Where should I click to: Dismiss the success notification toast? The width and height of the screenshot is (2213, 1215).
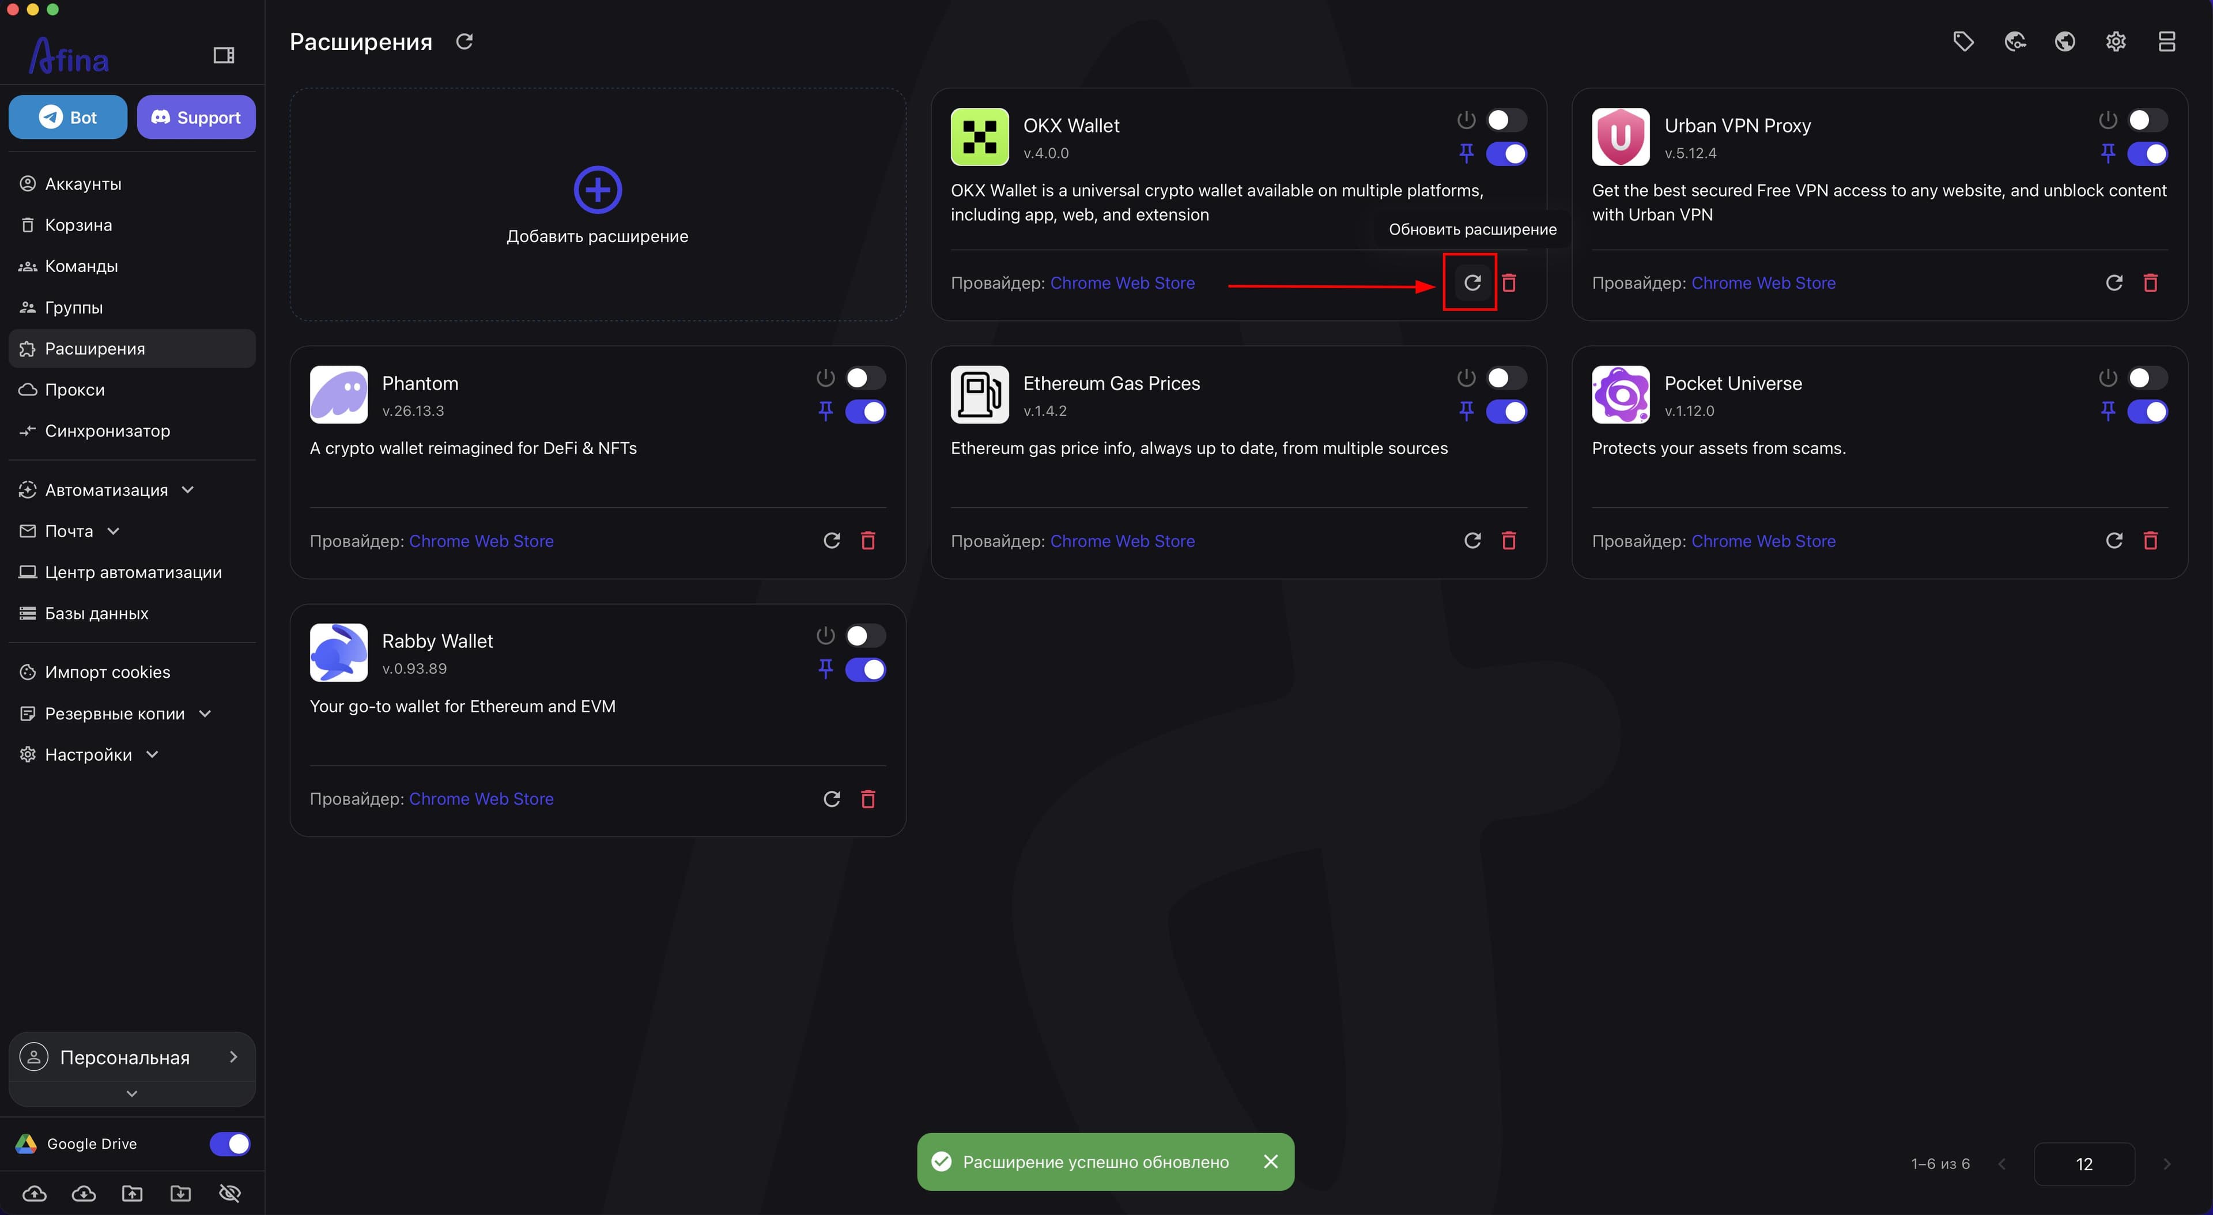(x=1271, y=1162)
